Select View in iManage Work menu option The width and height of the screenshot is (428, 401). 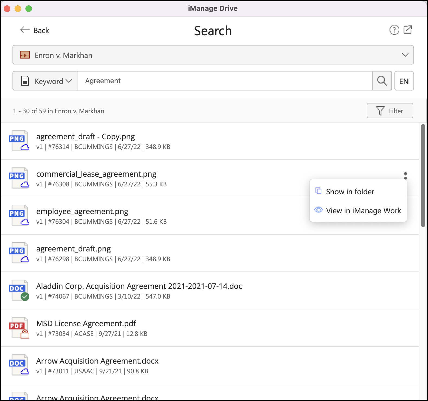pyautogui.click(x=358, y=211)
